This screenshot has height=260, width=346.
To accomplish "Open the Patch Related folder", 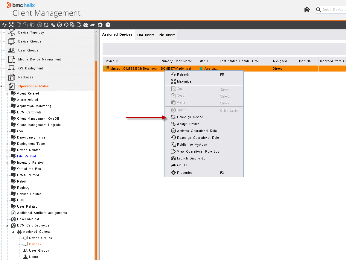I will [28, 175].
